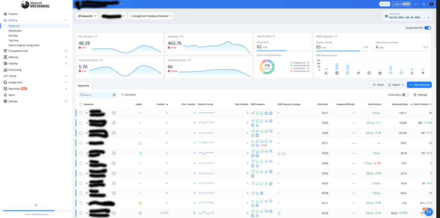Image resolution: width=440 pixels, height=218 pixels.
Task: Click the Add keywords button
Action: [x=419, y=85]
